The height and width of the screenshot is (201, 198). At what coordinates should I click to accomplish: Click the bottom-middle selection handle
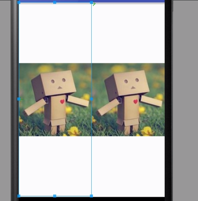coord(54,196)
